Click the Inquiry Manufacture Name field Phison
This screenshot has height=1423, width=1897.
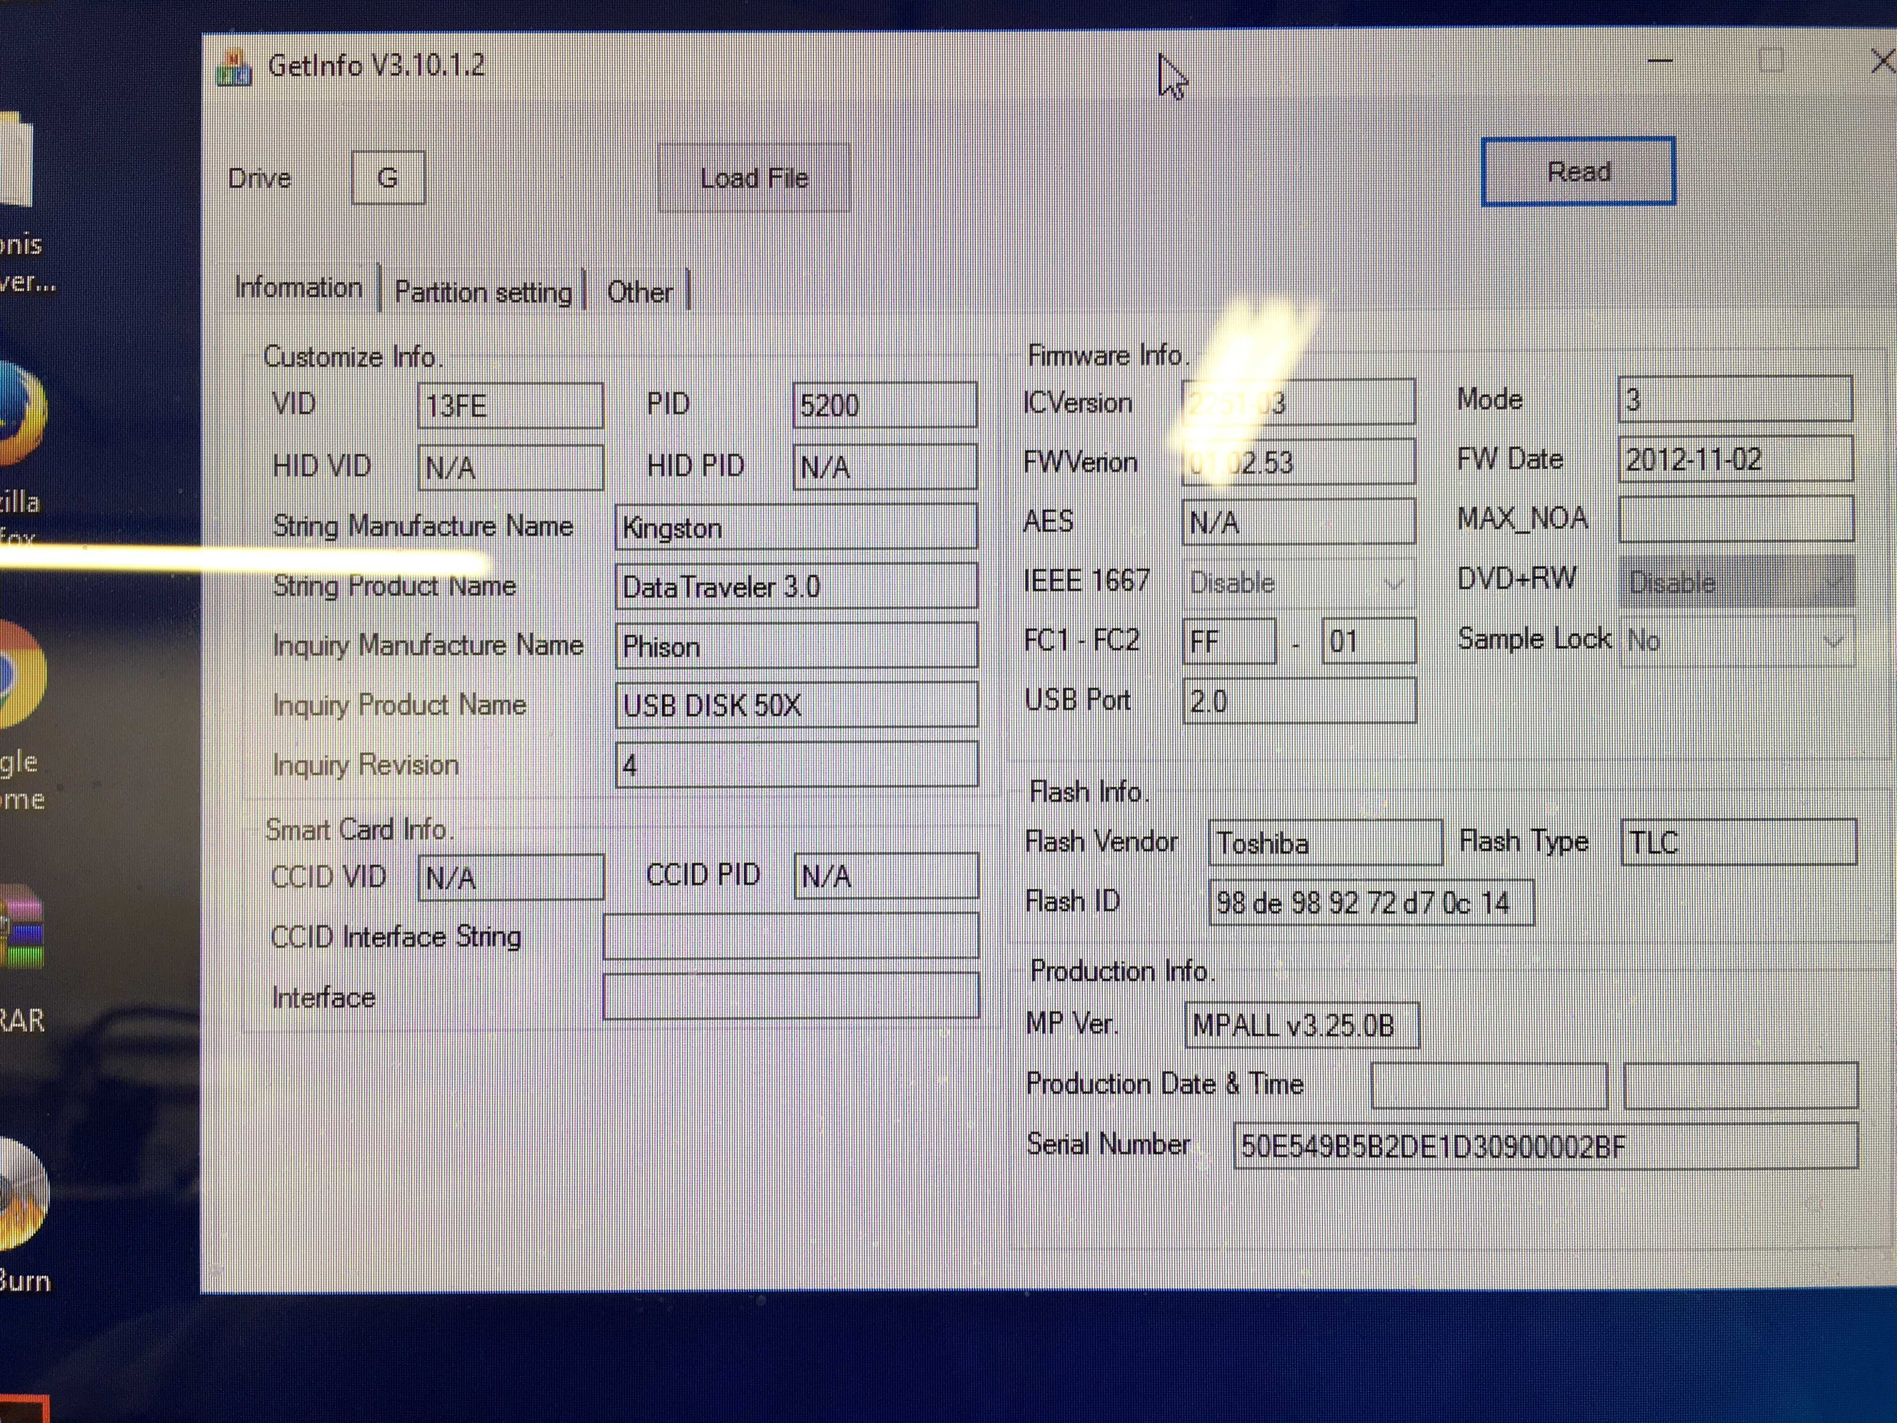(x=796, y=645)
